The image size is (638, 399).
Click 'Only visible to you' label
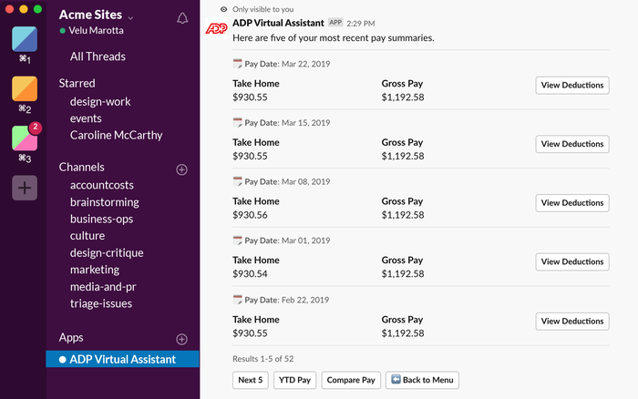click(262, 9)
